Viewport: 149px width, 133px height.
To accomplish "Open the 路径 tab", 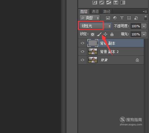I will click(107, 12).
